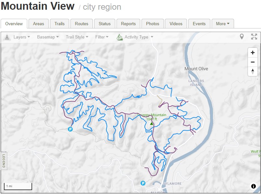Click the Scrappy Mountain peak triangle
This screenshot has width=261, height=194.
(151, 124)
